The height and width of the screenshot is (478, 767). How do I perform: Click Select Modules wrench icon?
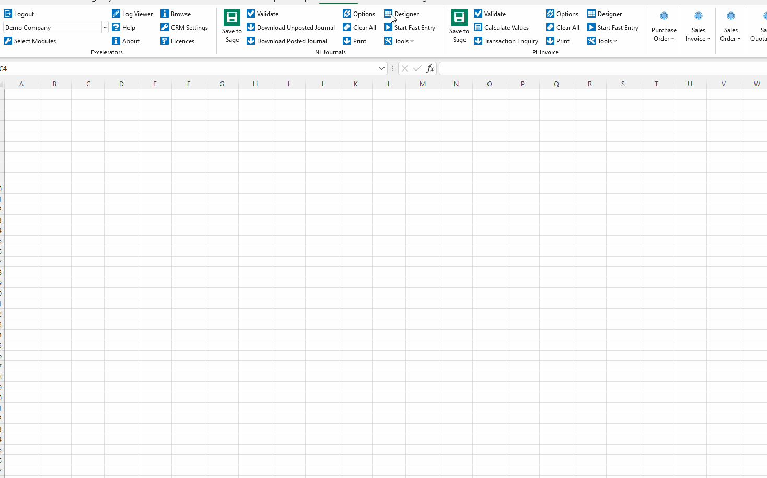(8, 41)
